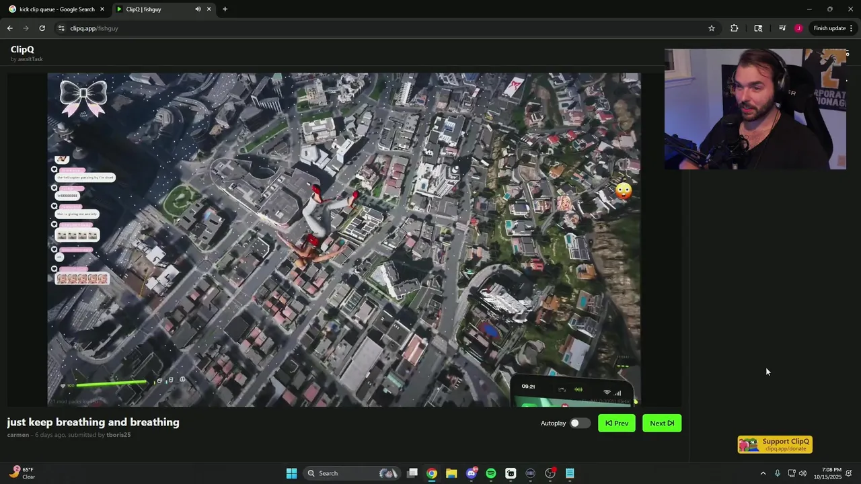This screenshot has height=484, width=861.
Task: Toggle the Autoplay switch
Action: point(580,423)
